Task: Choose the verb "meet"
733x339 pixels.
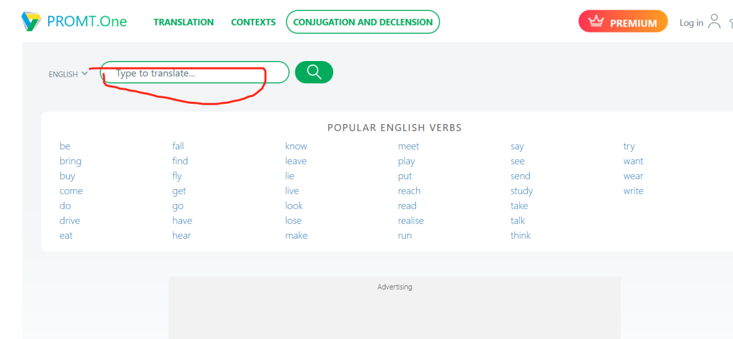Action: tap(409, 146)
